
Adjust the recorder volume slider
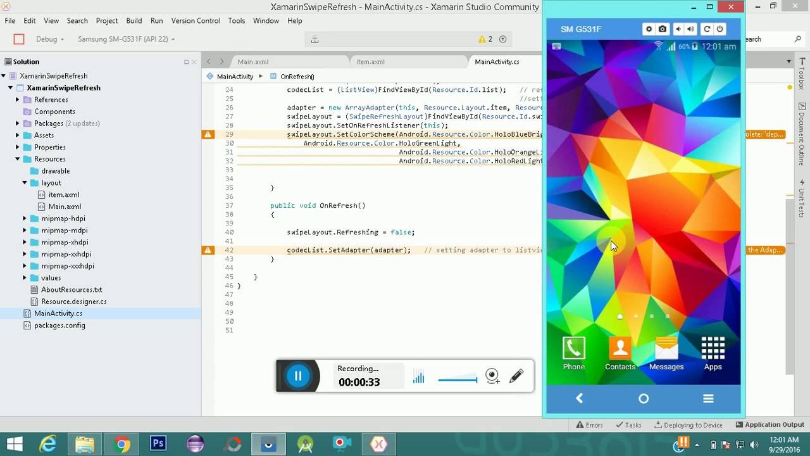(x=458, y=379)
